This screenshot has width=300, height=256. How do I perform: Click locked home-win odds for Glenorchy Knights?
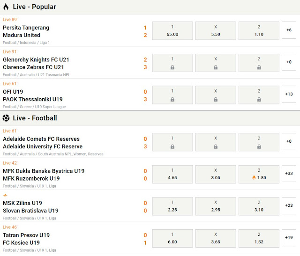(172, 63)
